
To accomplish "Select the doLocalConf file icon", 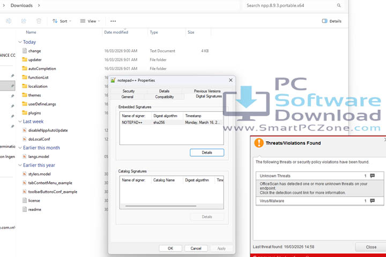I will (x=24, y=139).
